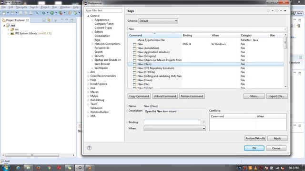Viewport: 305px width, 171px height.
Task: Open the Project menu in Eclipse
Action: click(x=45, y=7)
